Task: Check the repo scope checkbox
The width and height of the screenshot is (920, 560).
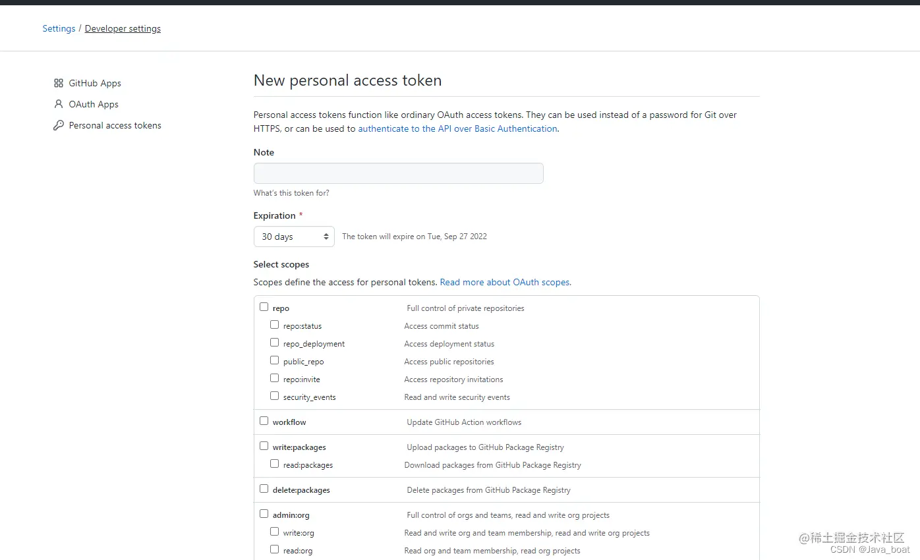Action: tap(264, 307)
